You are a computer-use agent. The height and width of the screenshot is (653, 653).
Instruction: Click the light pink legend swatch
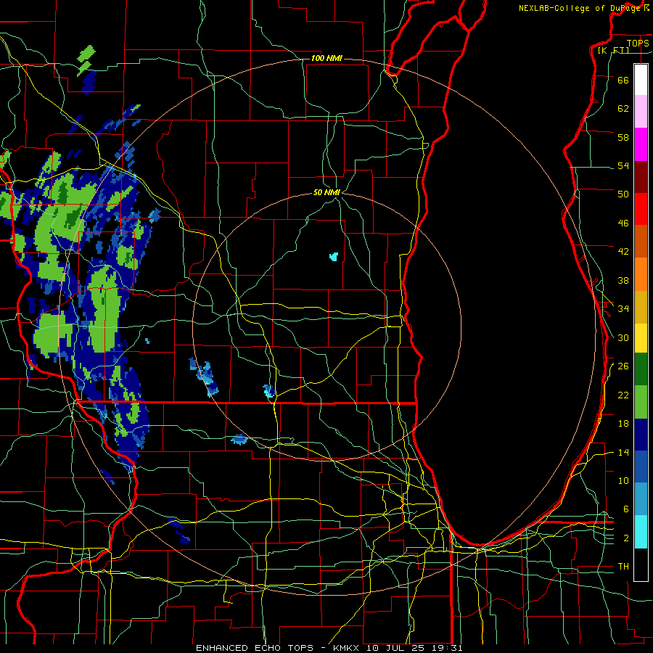pos(641,111)
